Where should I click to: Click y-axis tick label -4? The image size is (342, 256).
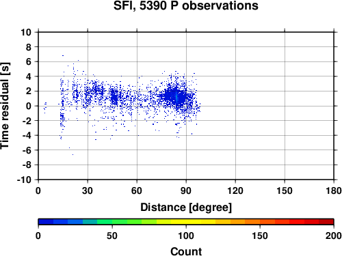[27, 136]
